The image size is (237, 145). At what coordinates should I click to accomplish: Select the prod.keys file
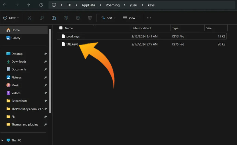tap(73, 36)
